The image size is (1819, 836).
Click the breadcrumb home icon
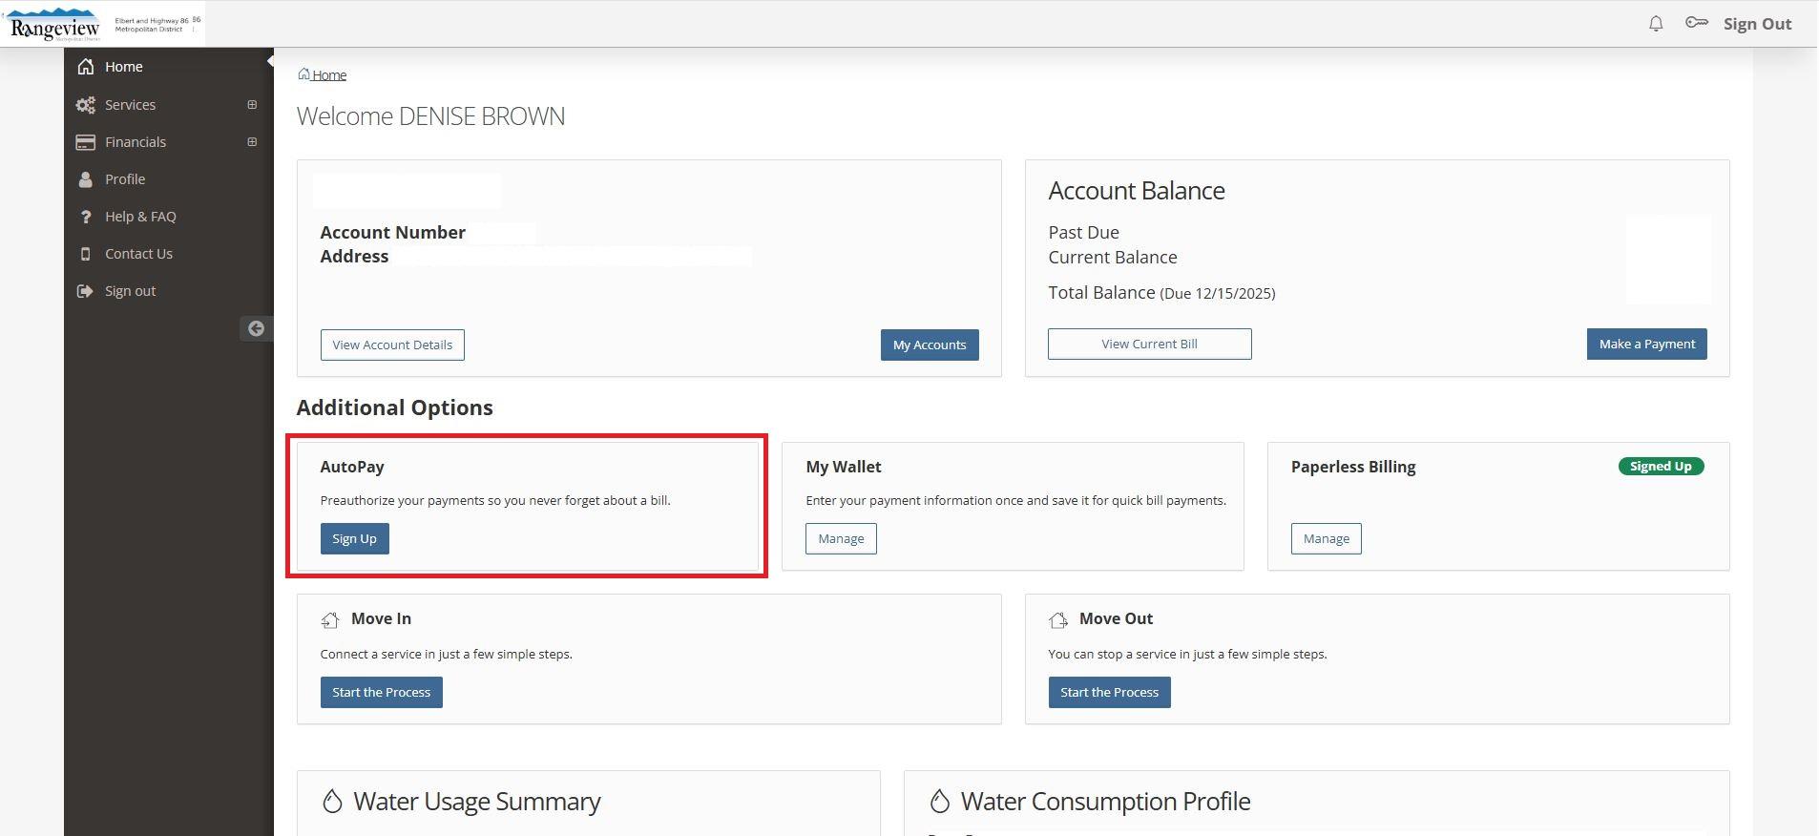pos(303,73)
